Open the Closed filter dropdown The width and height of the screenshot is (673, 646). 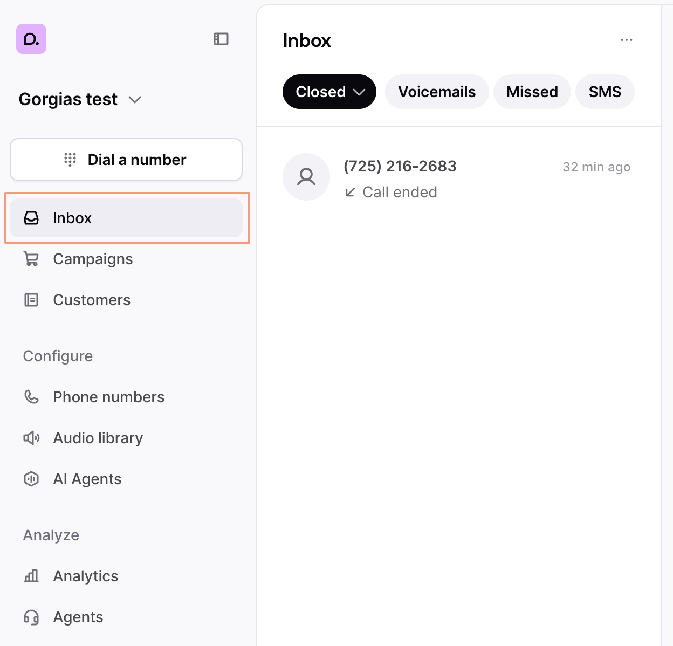tap(329, 92)
